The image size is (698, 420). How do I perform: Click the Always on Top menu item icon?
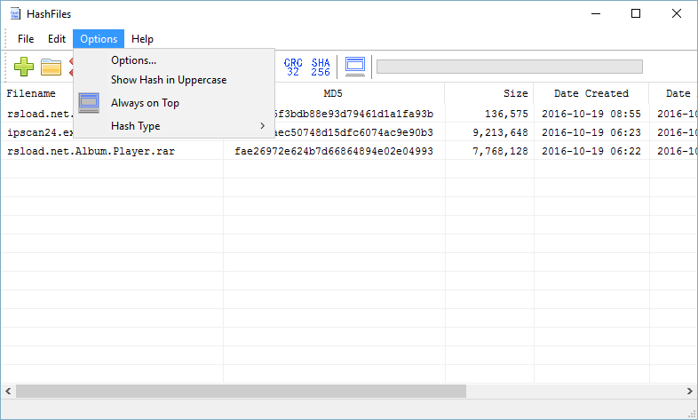pos(89,103)
